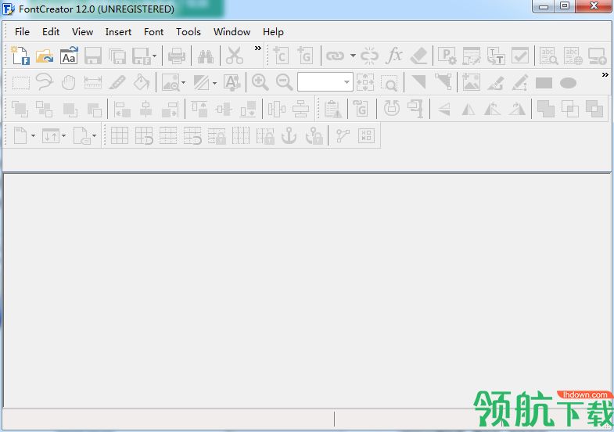Click the printer icon
Screen dimensions: 614x432
coord(177,56)
